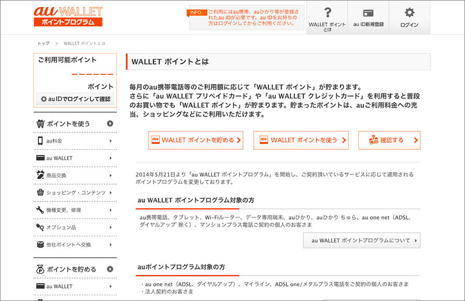Click the 確認する button
Viewport: 465px width, 301px height.
[389, 140]
